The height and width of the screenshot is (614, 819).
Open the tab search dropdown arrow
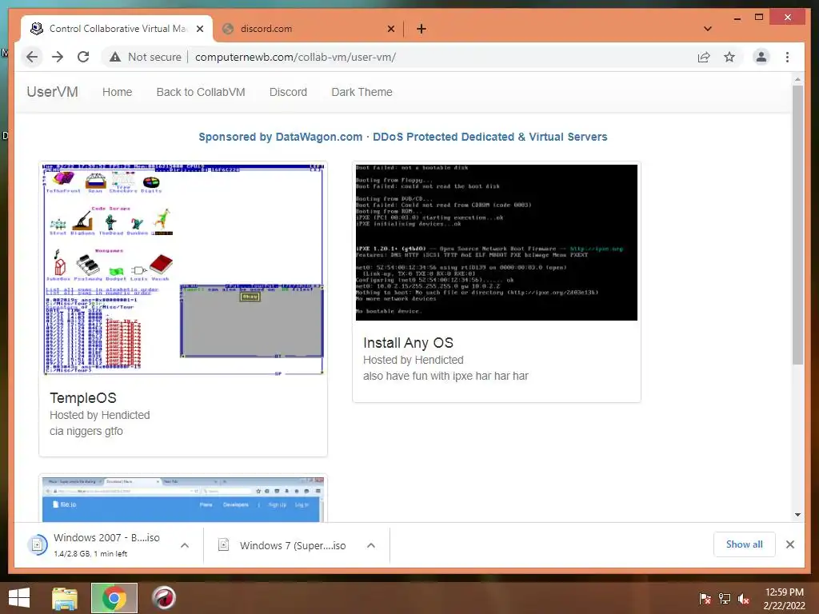[708, 29]
